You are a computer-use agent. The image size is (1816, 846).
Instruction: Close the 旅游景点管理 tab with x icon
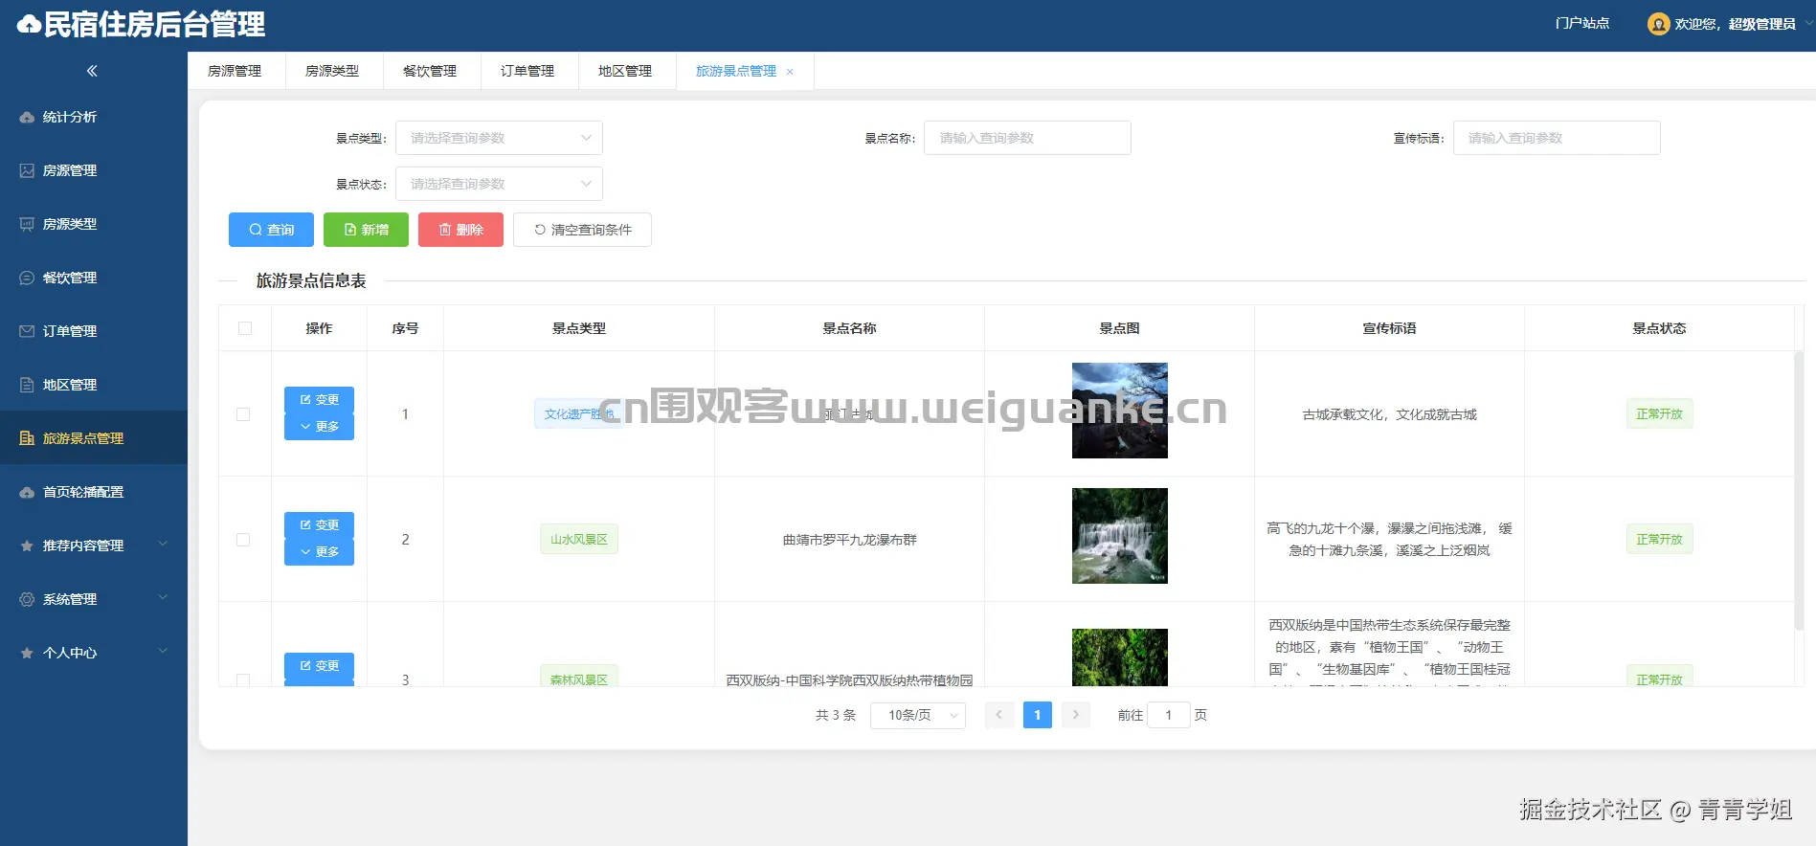pyautogui.click(x=790, y=72)
